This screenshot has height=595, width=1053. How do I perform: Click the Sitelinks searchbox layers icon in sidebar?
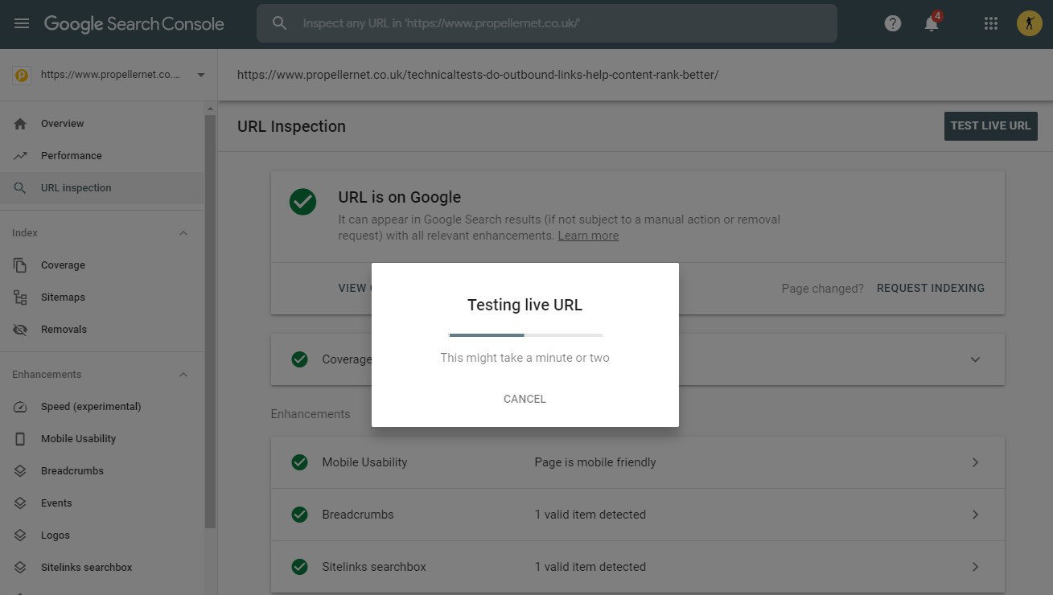pyautogui.click(x=21, y=568)
